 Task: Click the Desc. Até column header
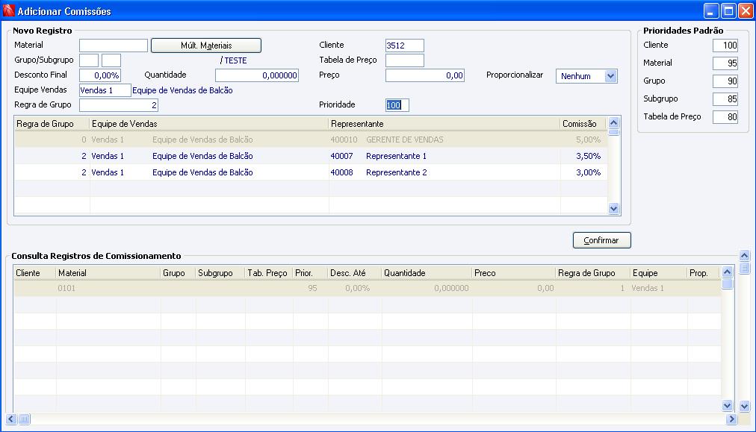(354, 273)
